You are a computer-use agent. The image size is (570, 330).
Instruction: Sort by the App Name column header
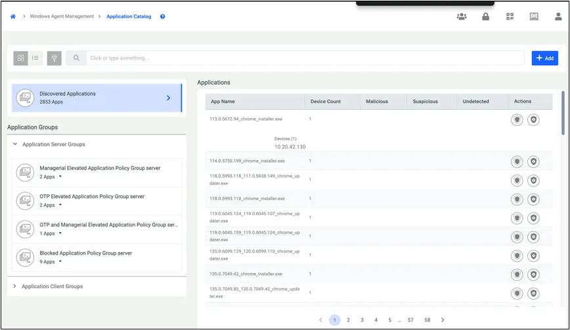pos(223,101)
